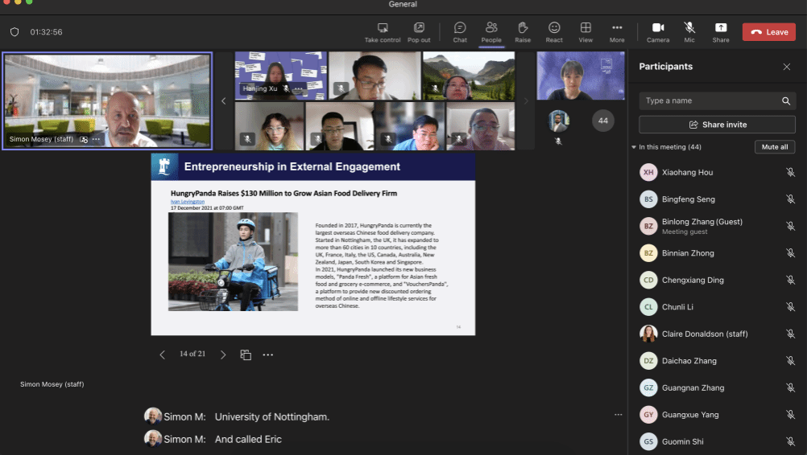
Task: Collapse the In this meeting (44) list
Action: [634, 147]
